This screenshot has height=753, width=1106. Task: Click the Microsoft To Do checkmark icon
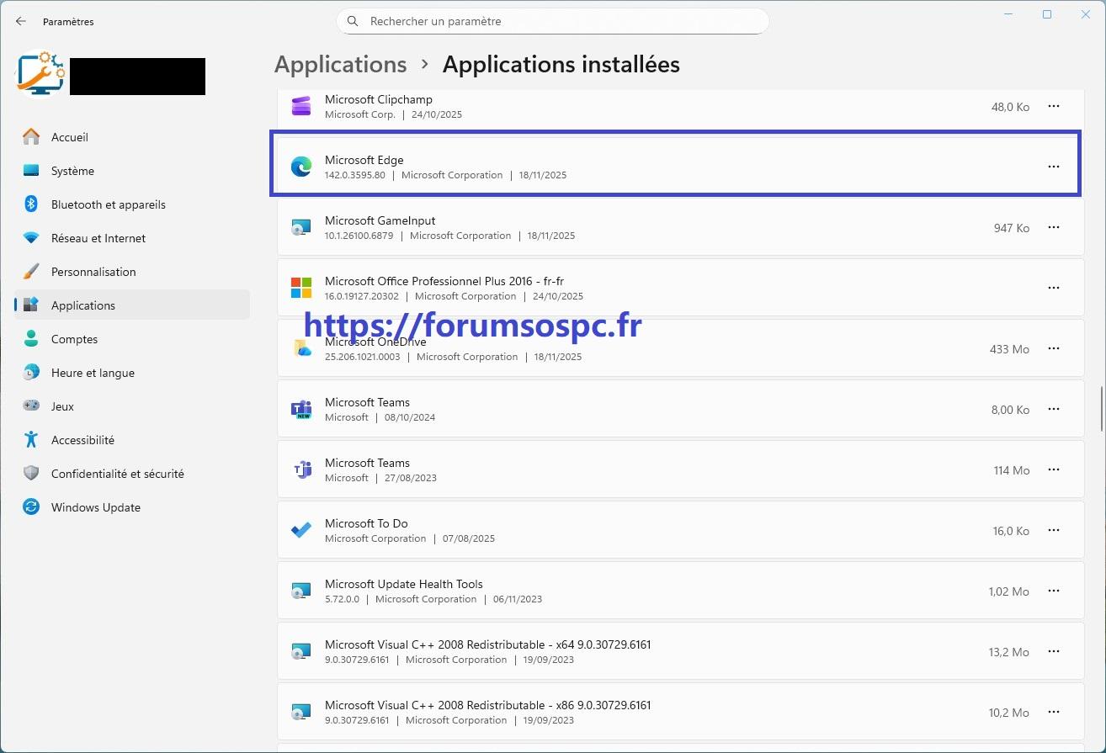300,530
